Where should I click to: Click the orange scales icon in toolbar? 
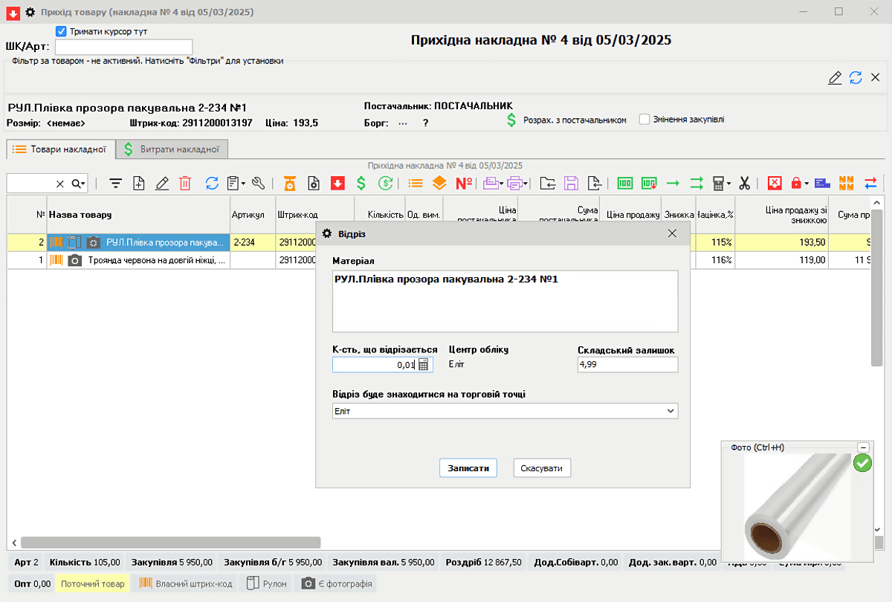(290, 183)
